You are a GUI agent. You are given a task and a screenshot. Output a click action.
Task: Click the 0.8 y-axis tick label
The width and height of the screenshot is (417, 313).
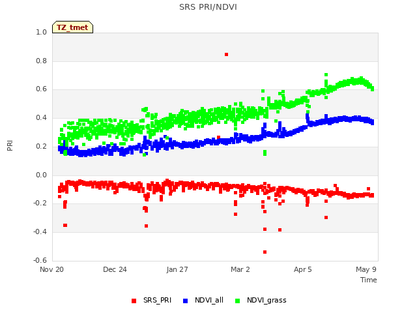click(41, 61)
